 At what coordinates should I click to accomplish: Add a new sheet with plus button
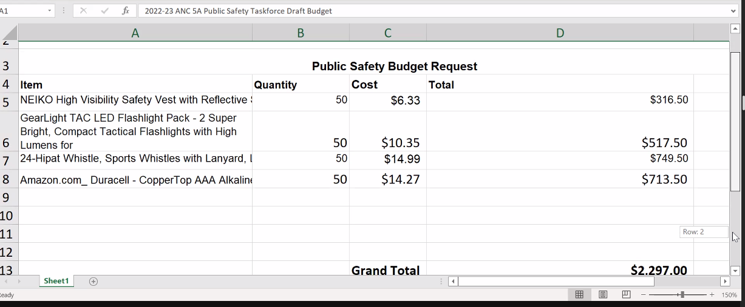(94, 282)
